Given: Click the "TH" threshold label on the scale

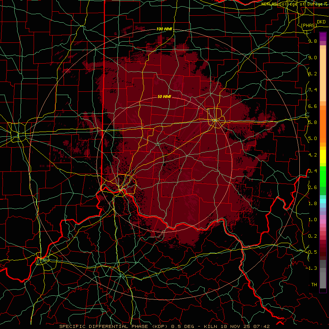Looking at the screenshot, I should [314, 285].
